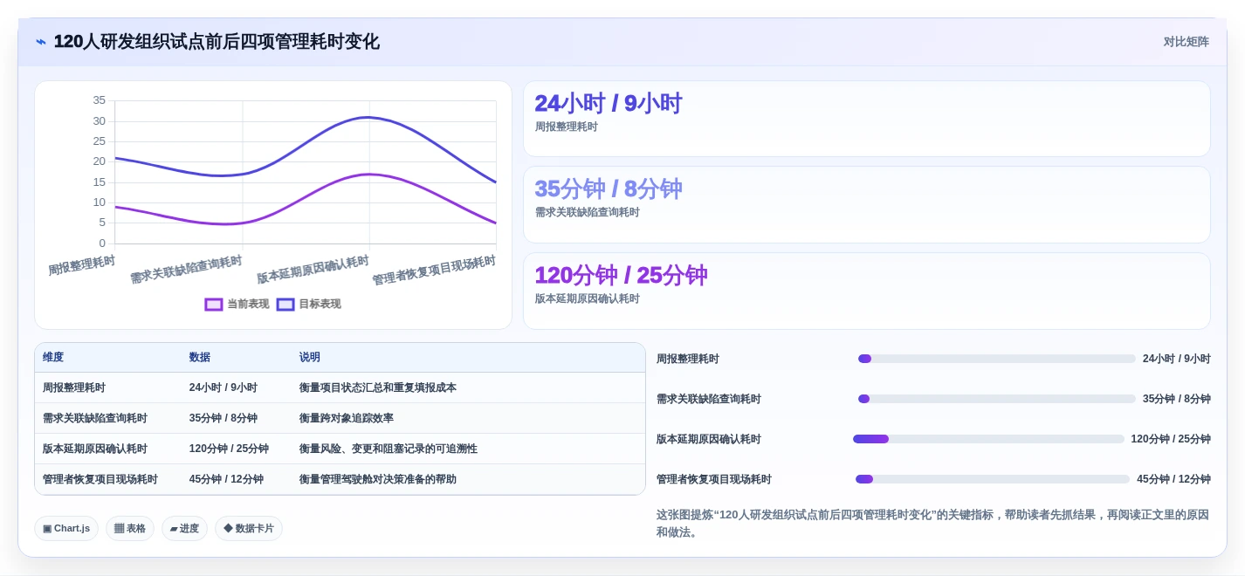Click progress value 45分钟 / 12分钟
The height and width of the screenshot is (576, 1245).
[1173, 479]
